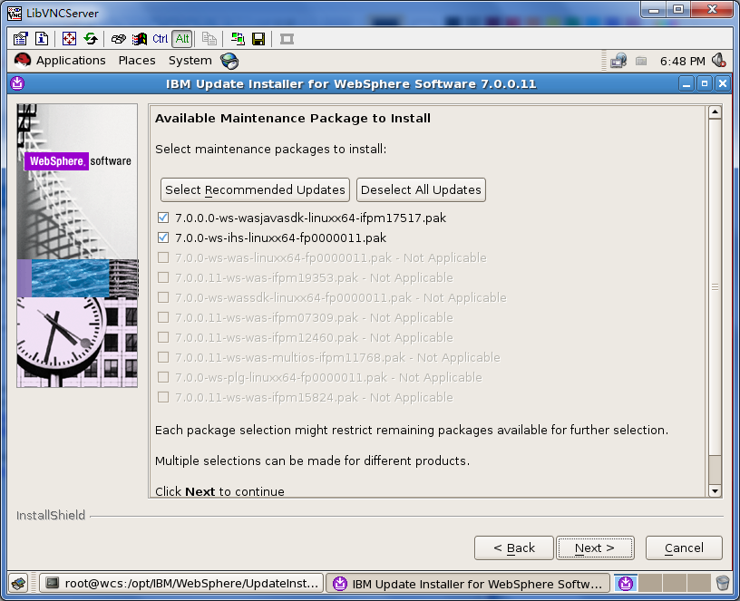Click the first workspace switcher cell
Image resolution: width=740 pixels, height=601 pixels.
(626, 584)
